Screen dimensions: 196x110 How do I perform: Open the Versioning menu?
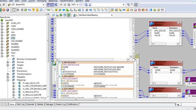42,1
